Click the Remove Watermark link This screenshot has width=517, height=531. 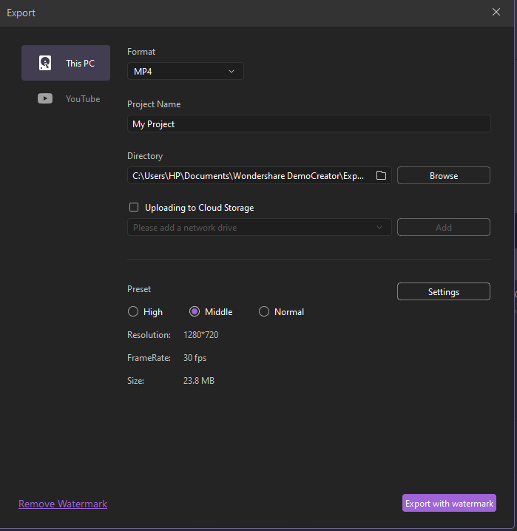[x=63, y=504]
